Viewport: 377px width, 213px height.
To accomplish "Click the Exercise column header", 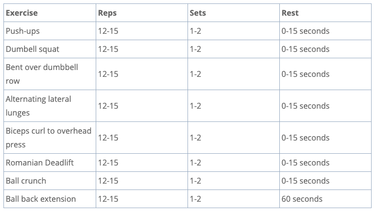I will (x=22, y=13).
